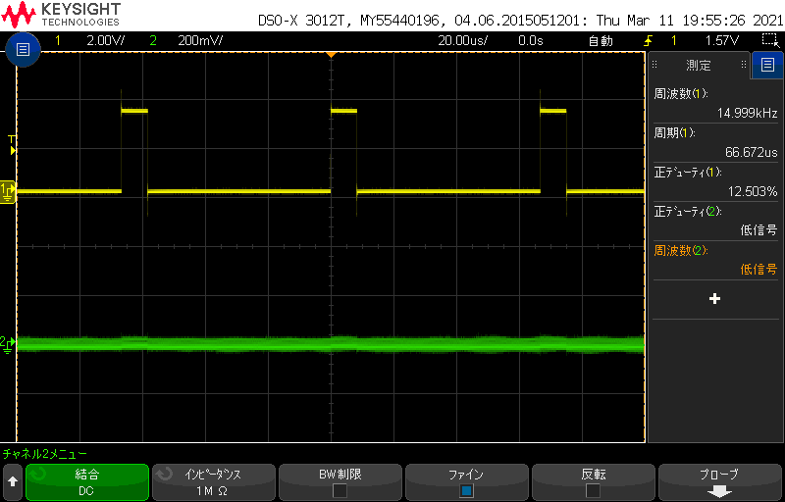Select the 周波数(1) measurement entry
Viewport: 785px width, 502px height.
click(x=714, y=104)
